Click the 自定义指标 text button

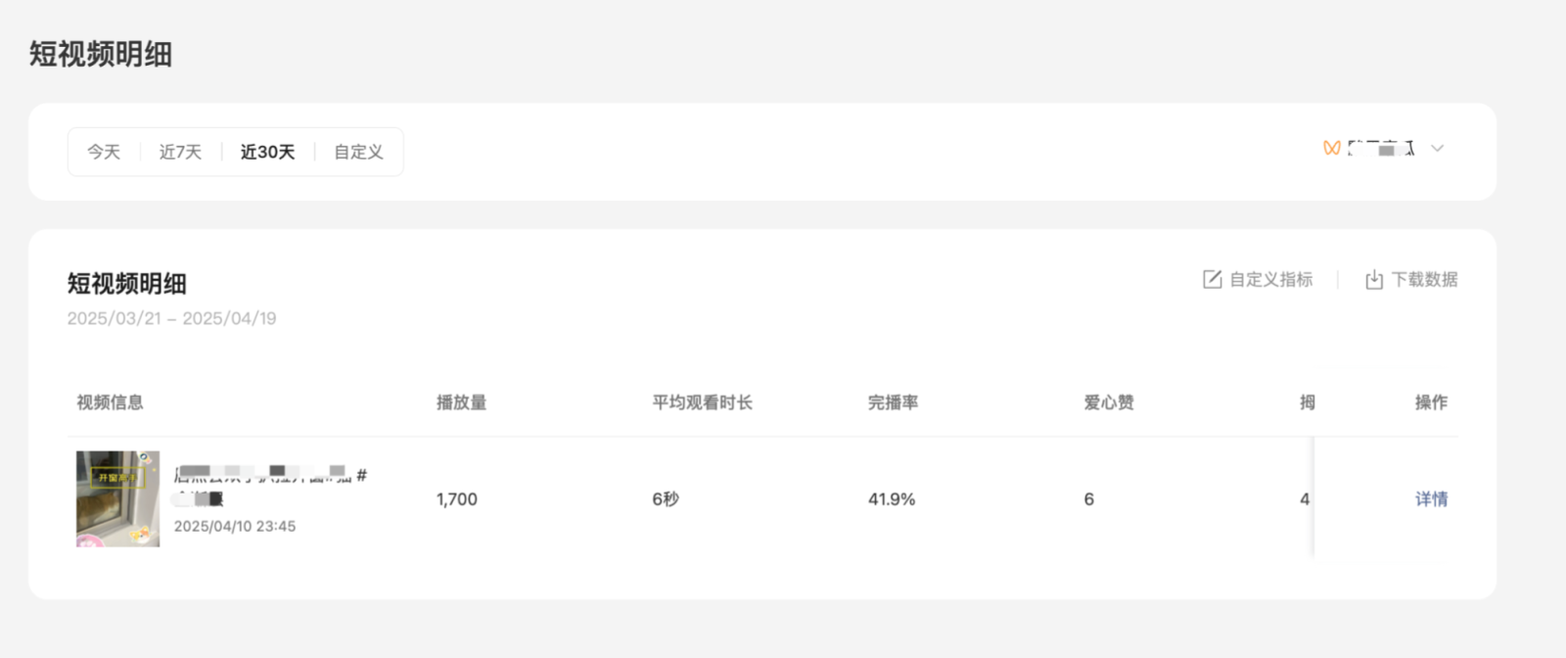click(1270, 280)
